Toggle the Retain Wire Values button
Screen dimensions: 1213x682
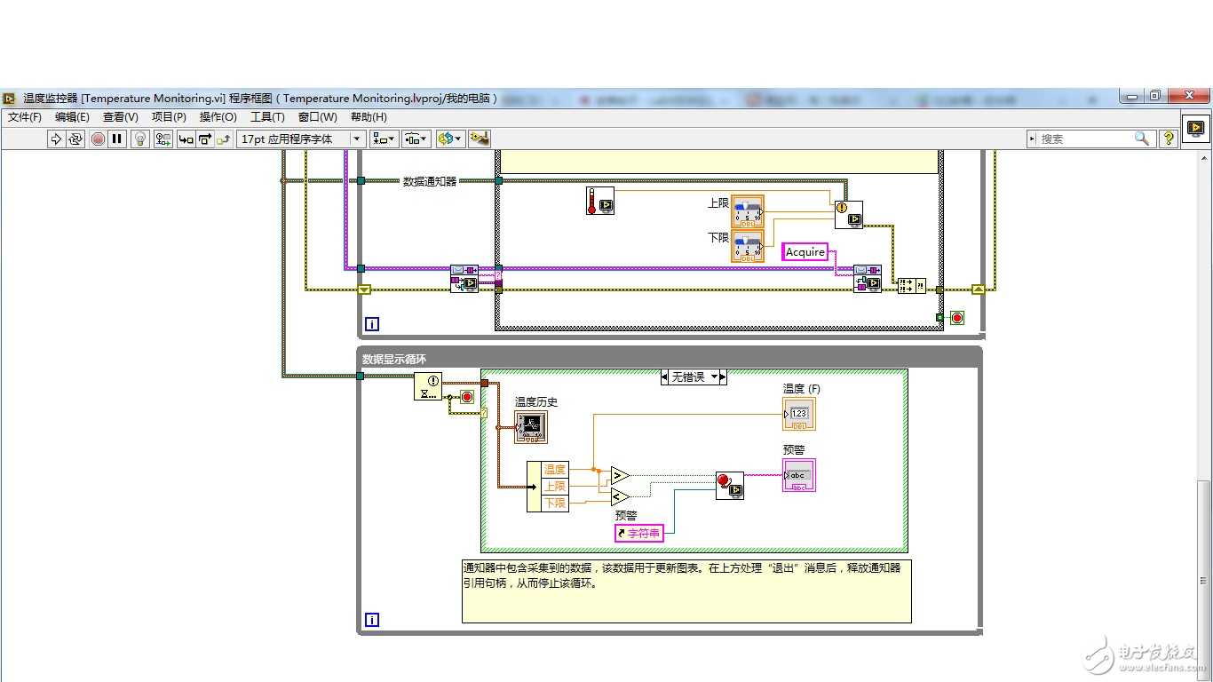point(163,139)
